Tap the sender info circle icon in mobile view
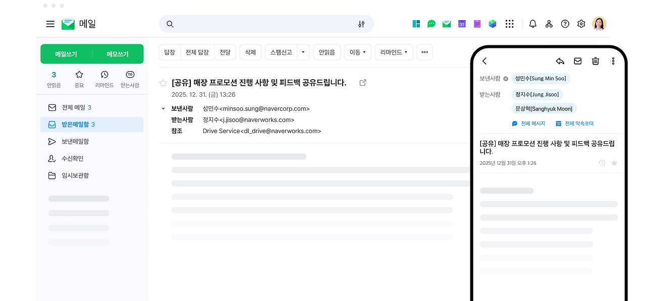Image resolution: width=646 pixels, height=301 pixels. click(x=506, y=79)
